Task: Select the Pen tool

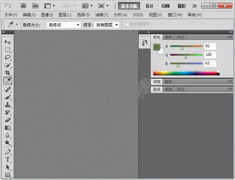Action: [x=8, y=152]
